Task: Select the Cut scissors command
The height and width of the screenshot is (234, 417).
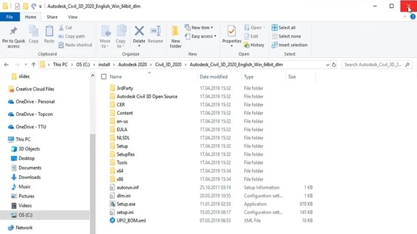Action: tap(66, 28)
